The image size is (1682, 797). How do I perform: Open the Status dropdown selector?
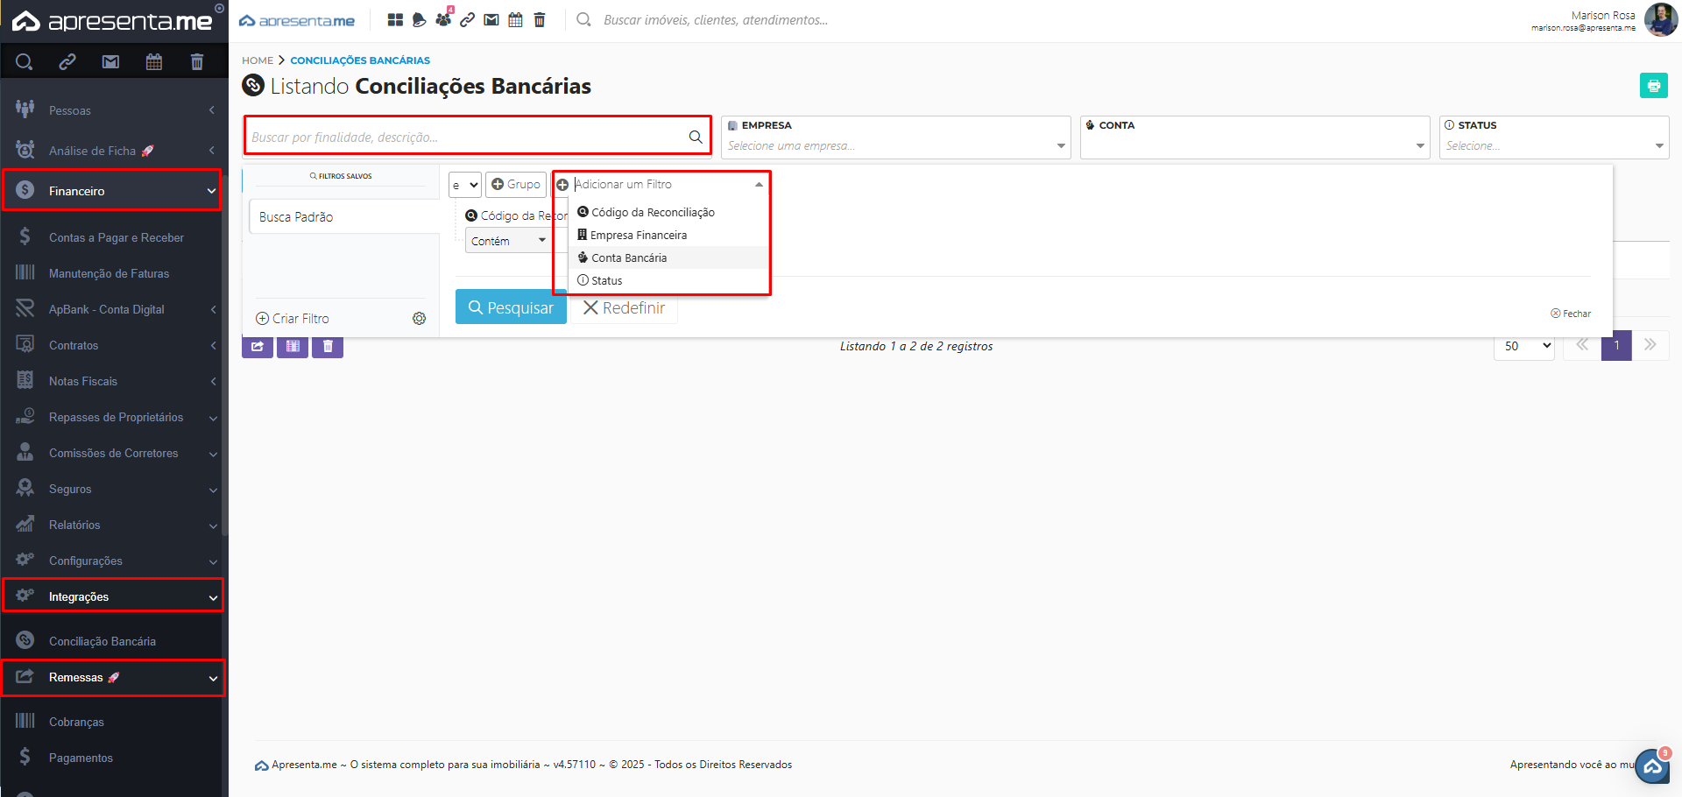coord(1553,145)
